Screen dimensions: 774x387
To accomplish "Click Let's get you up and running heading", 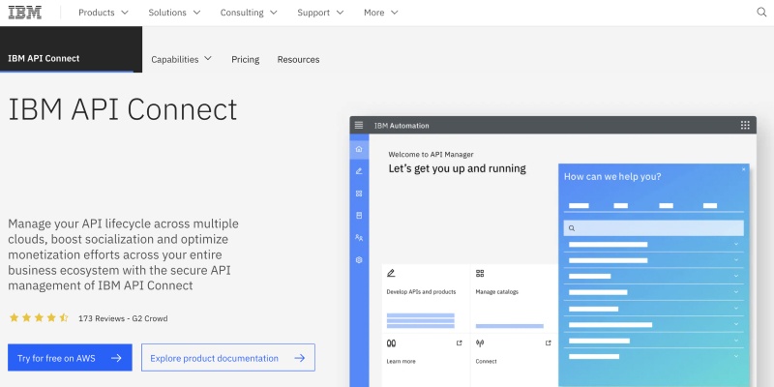I will pyautogui.click(x=457, y=168).
